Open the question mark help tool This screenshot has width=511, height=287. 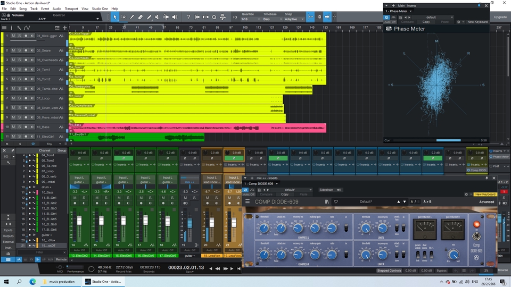pyautogui.click(x=188, y=17)
